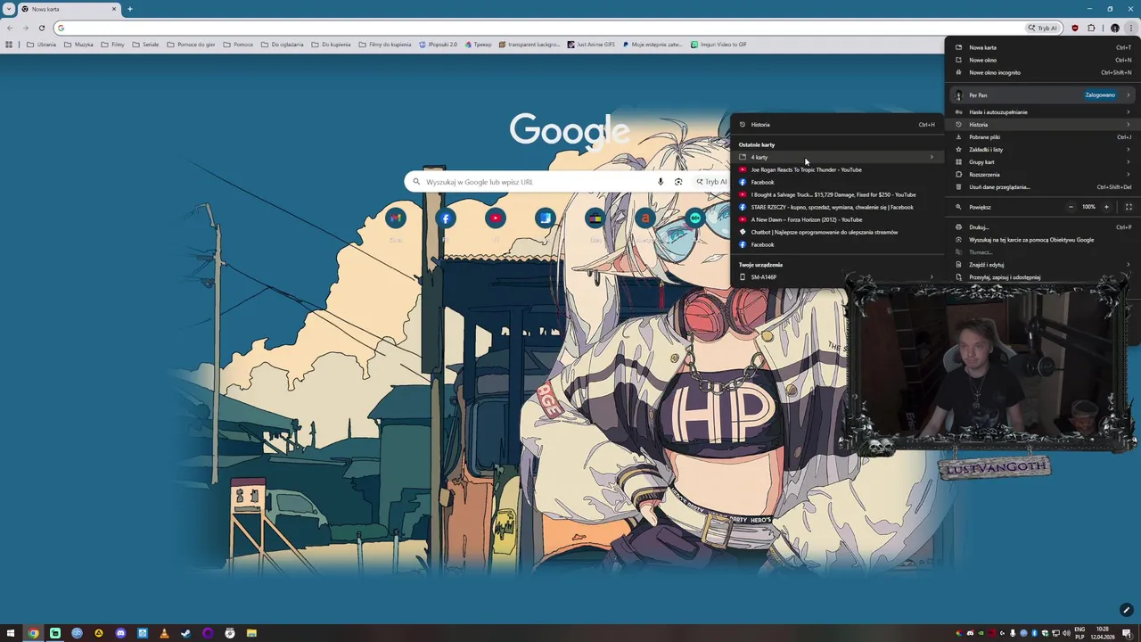This screenshot has height=642, width=1141.
Task: Reopen A New Dawn Forza Horizon tab
Action: (837, 219)
